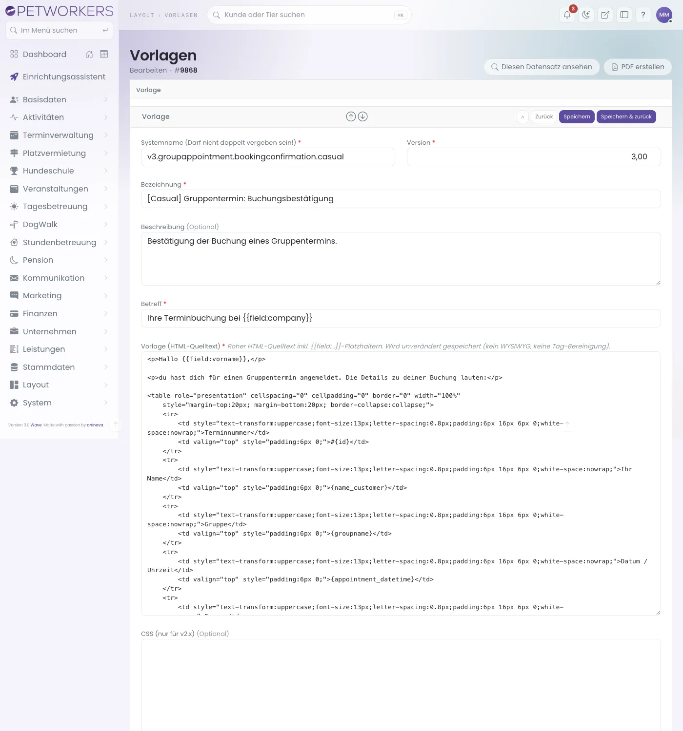Screen dimensions: 683x731
Task: Collapse the Vorlage panel with caret button
Action: [522, 117]
